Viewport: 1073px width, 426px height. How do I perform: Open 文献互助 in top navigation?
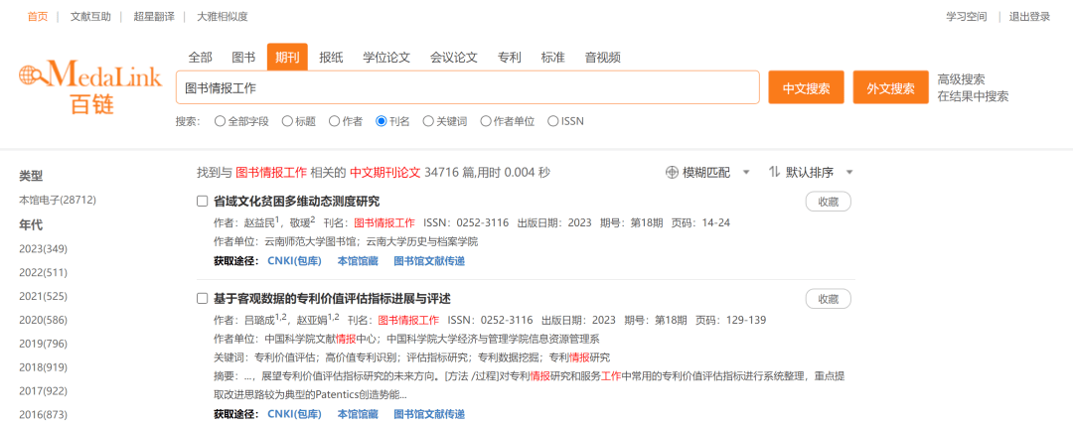click(x=90, y=17)
